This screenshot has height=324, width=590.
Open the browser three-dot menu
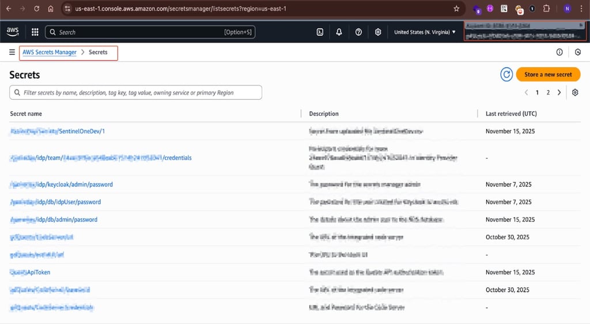click(x=581, y=8)
